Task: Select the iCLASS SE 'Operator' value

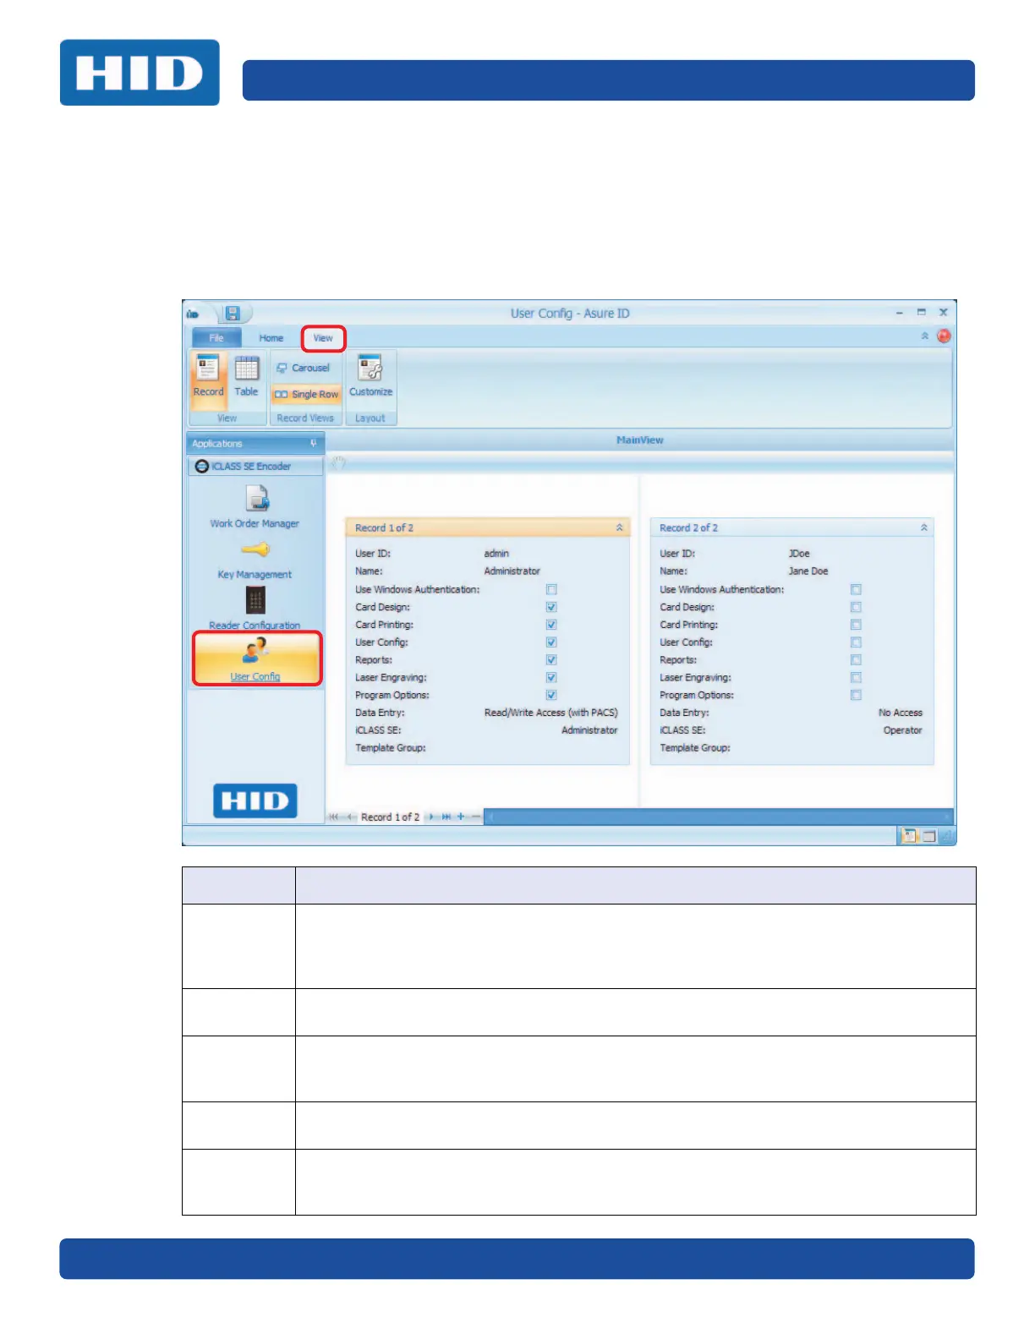Action: pyautogui.click(x=902, y=731)
